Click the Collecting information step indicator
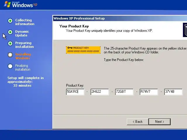 pyautogui.click(x=10, y=21)
